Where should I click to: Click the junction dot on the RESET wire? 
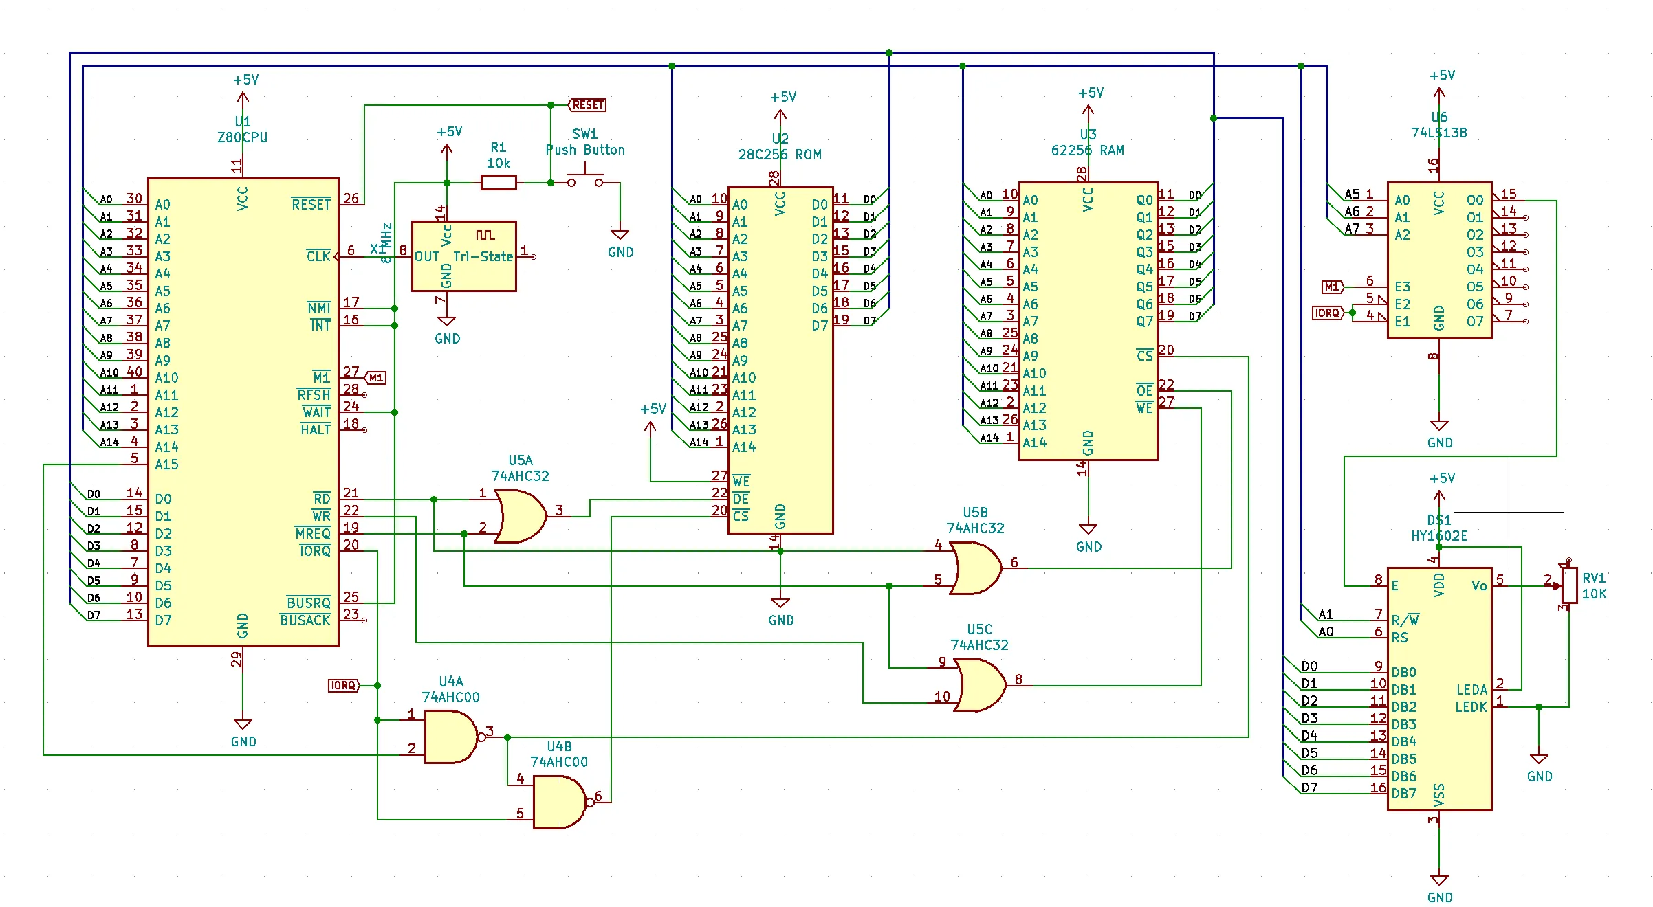coord(551,105)
